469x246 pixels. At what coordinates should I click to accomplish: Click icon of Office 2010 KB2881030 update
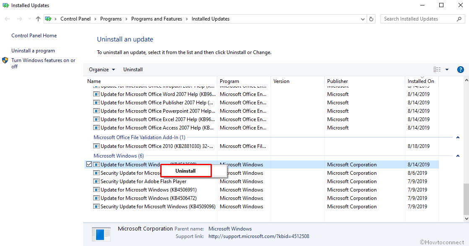tap(96, 146)
